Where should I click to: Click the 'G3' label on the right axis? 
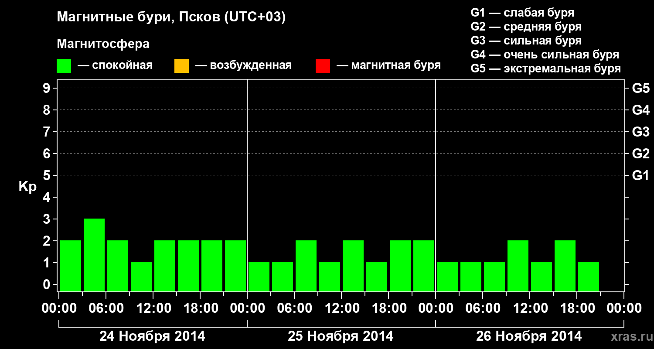640,132
